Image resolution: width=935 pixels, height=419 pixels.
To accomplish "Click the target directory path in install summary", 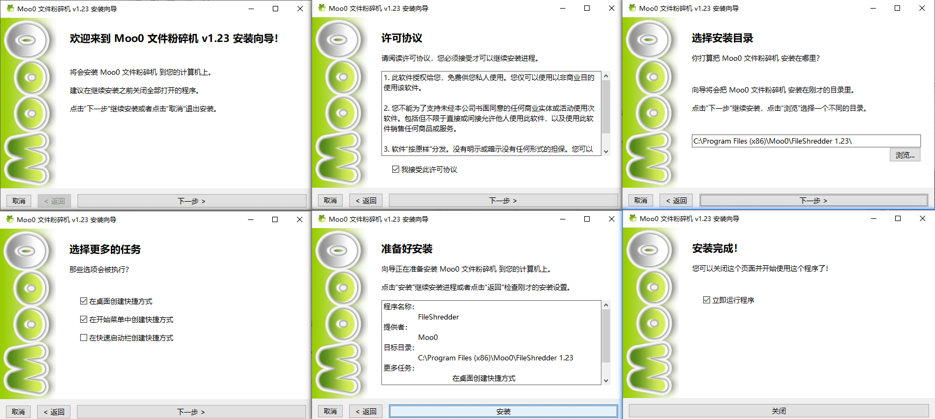I will click(x=495, y=358).
